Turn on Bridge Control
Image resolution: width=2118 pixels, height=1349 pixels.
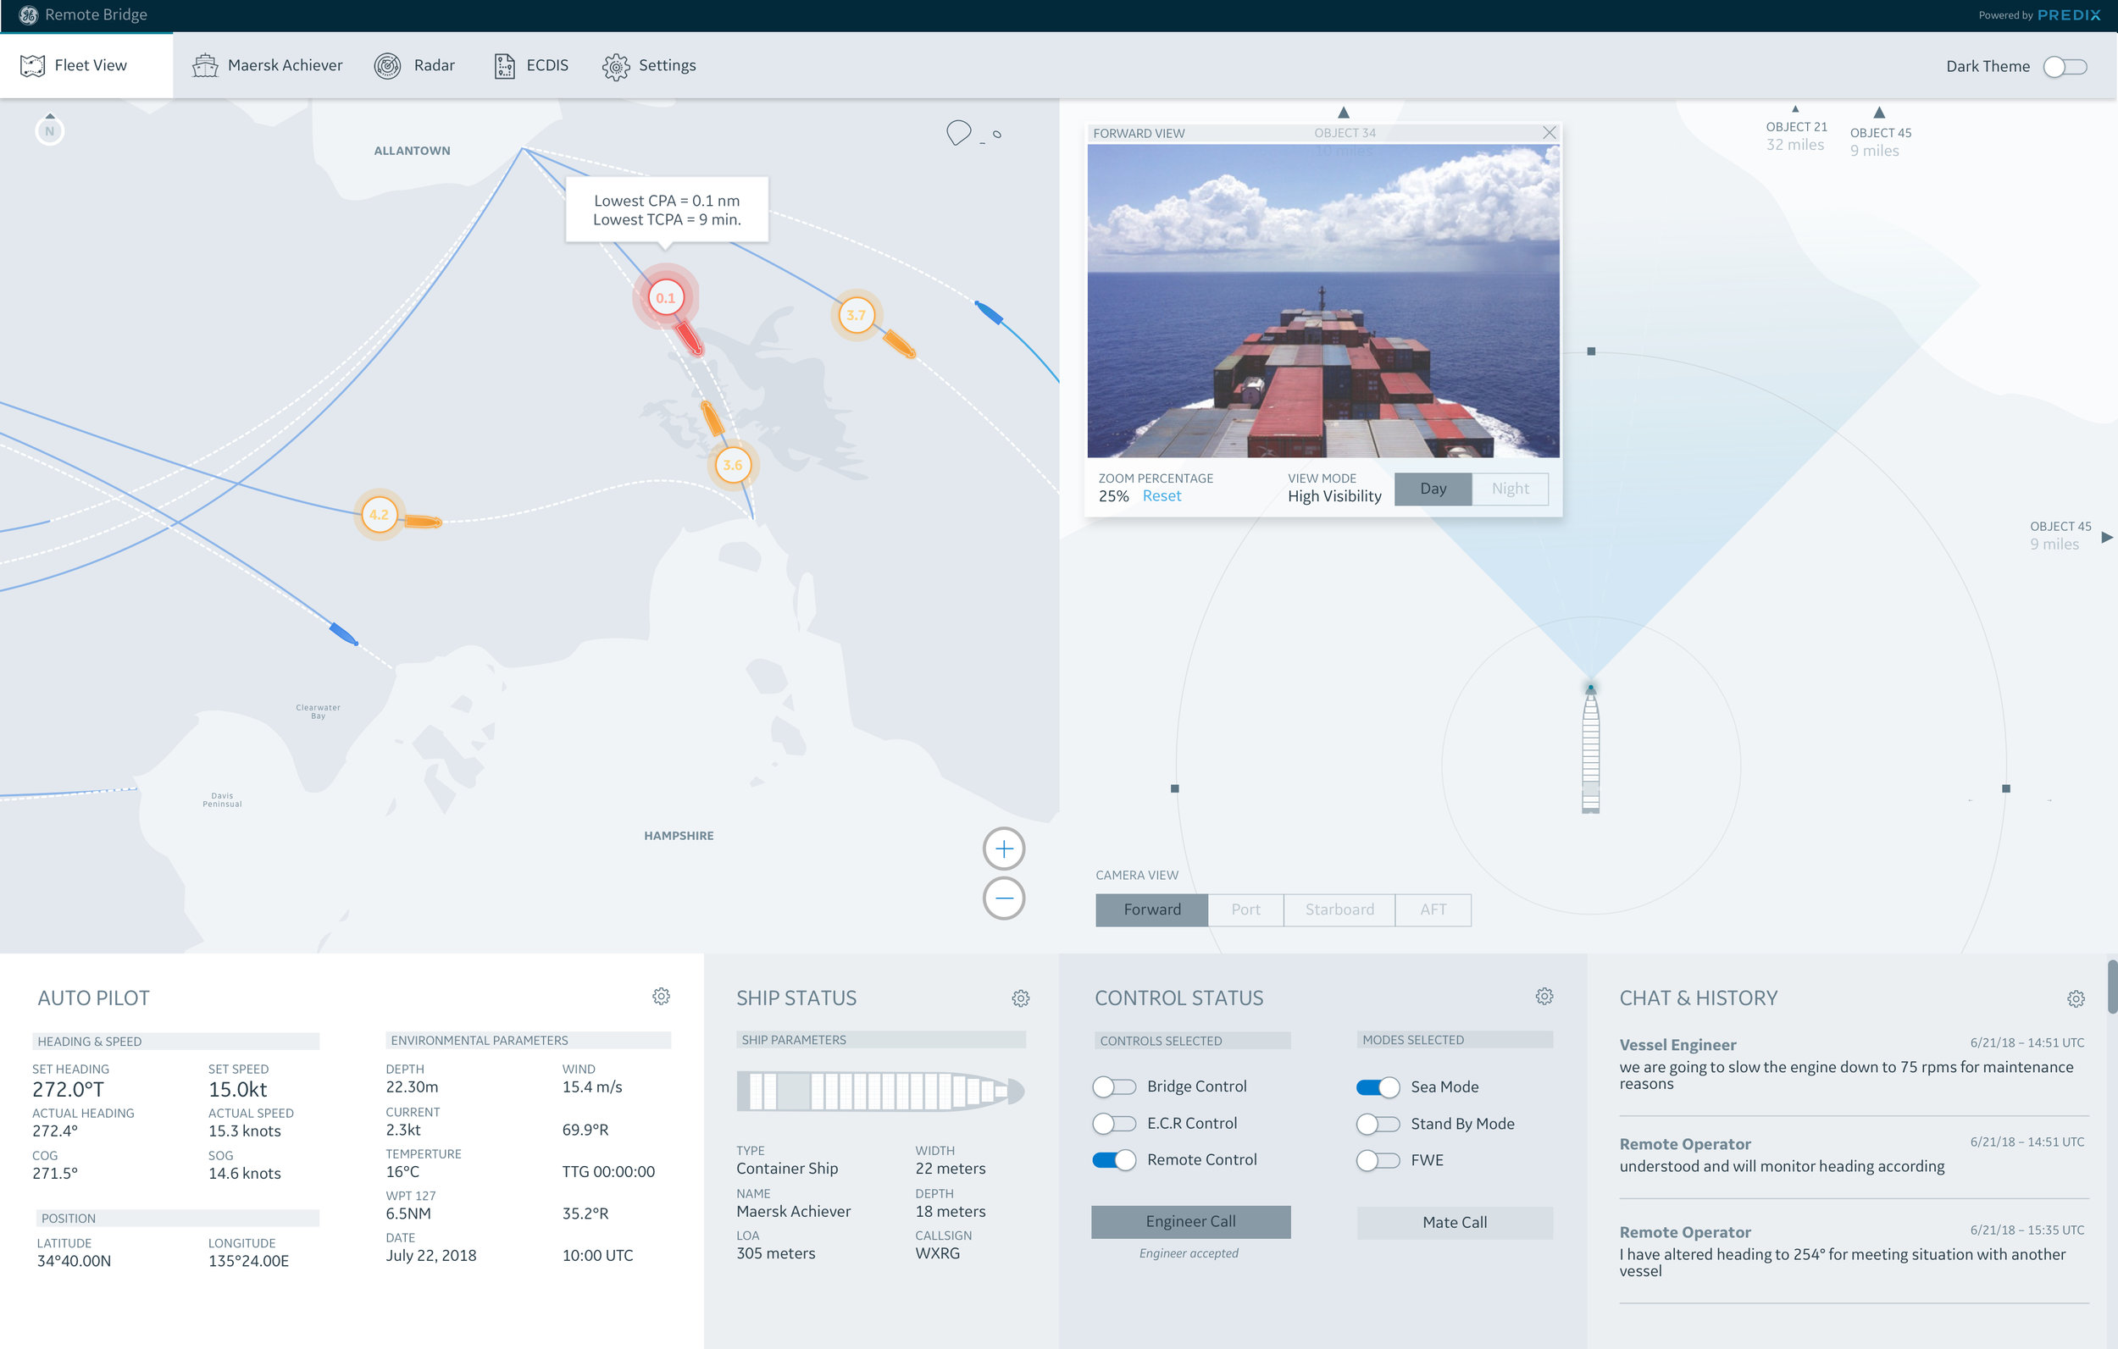1113,1087
